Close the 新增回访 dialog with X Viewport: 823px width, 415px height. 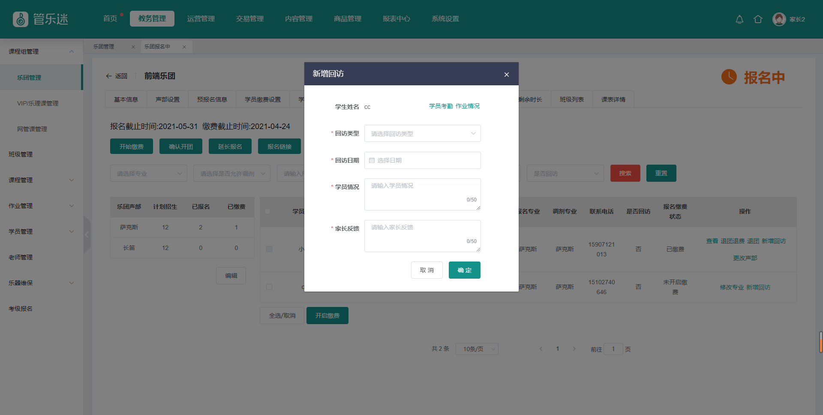pos(506,75)
